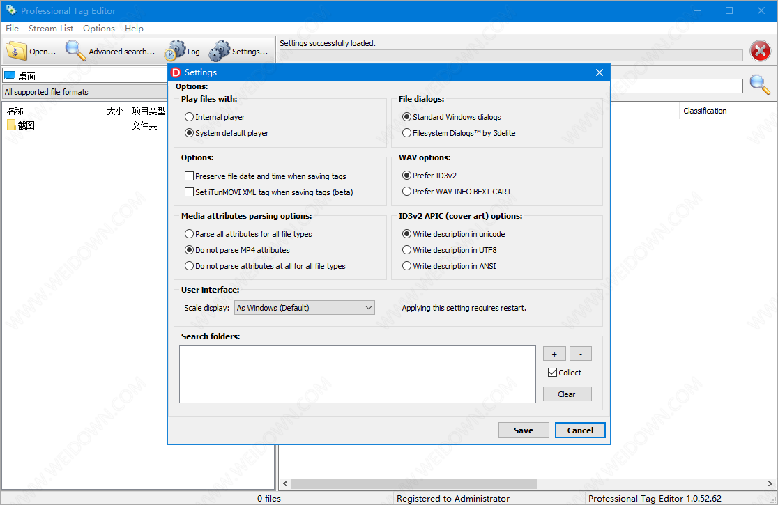This screenshot has height=505, width=778.
Task: Click the Professional Tag Editor app icon
Action: tap(10, 10)
